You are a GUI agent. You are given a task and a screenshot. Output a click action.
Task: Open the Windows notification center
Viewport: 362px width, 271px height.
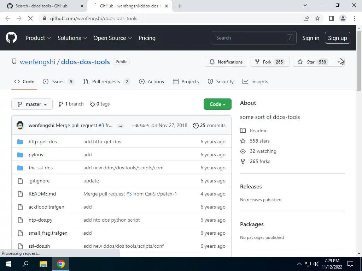coord(350,264)
